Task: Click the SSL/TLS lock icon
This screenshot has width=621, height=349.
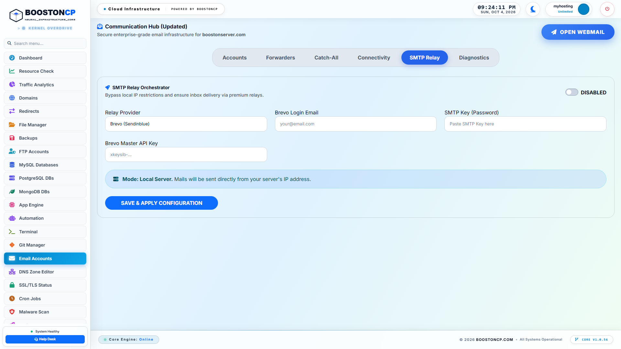Action: (12, 285)
